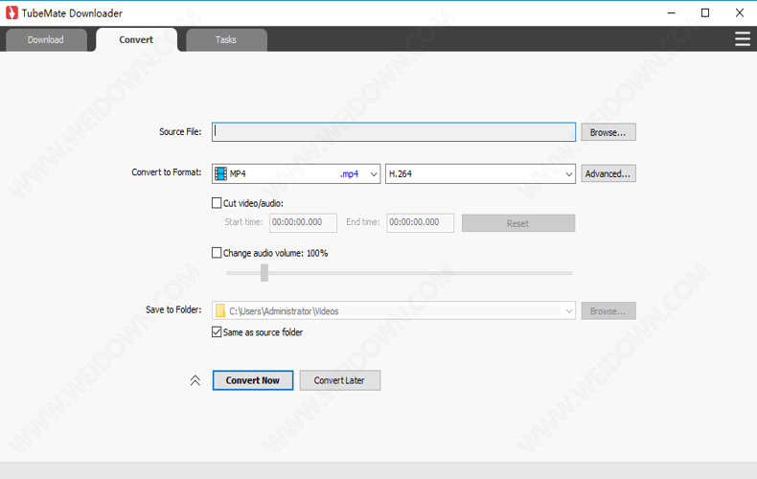This screenshot has height=479, width=757.
Task: Click the audio volume slider handle
Action: coord(264,272)
